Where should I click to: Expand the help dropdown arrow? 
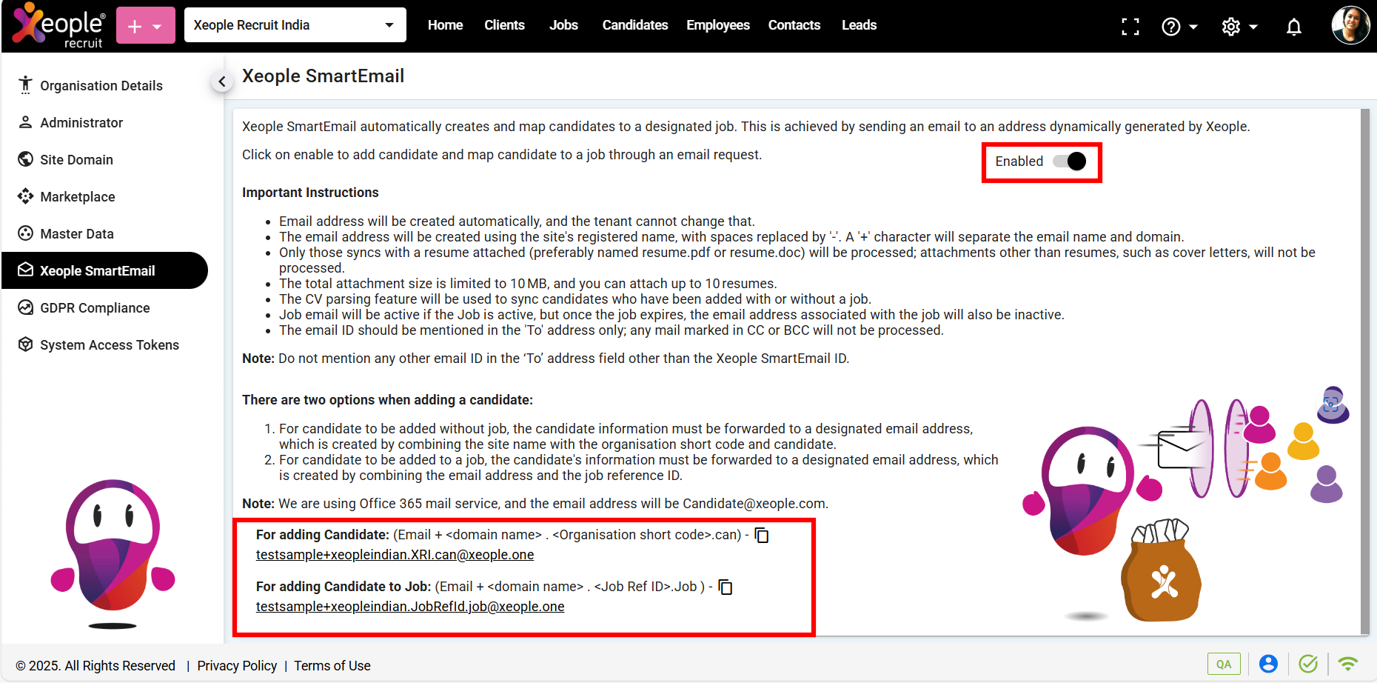pos(1193,27)
